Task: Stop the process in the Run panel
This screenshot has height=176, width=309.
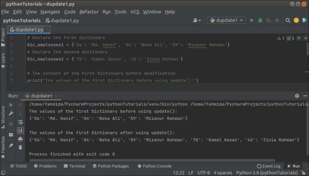Action: (11, 124)
